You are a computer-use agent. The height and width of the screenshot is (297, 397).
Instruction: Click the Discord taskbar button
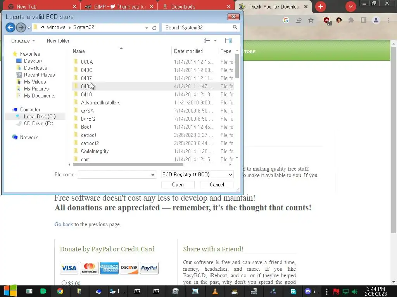[311, 291]
